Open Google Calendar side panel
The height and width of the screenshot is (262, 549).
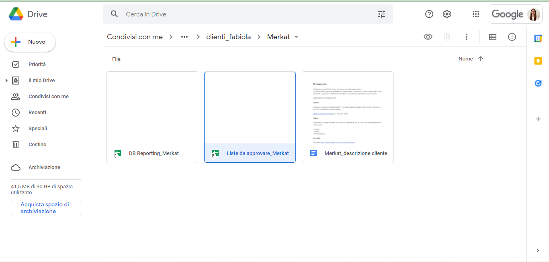click(538, 38)
